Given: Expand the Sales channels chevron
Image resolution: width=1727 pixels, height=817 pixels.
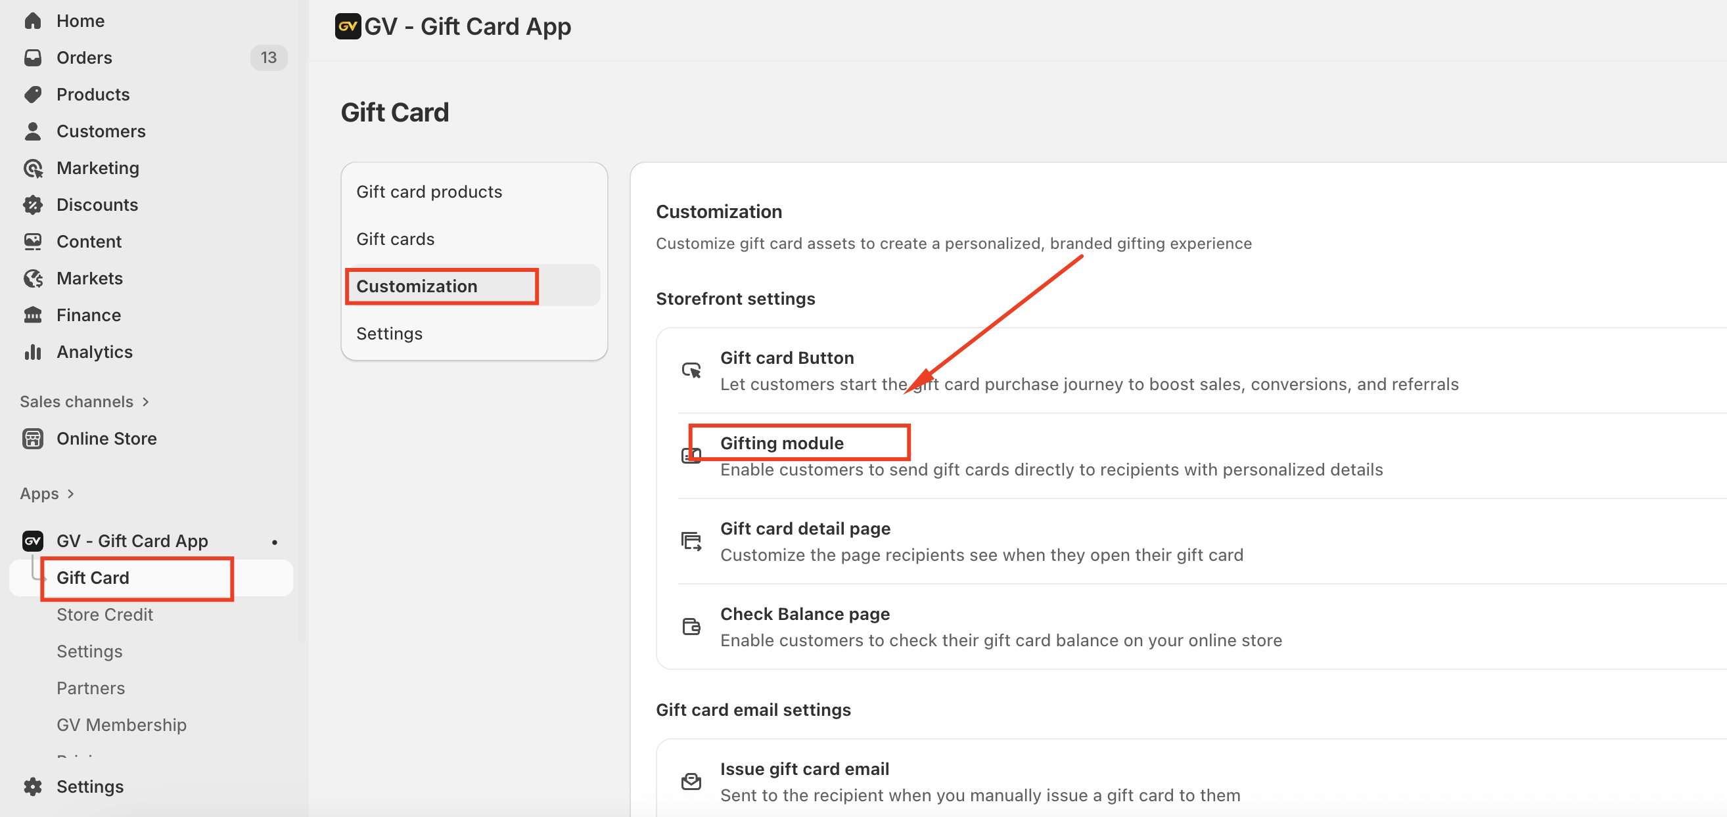Looking at the screenshot, I should coord(145,401).
